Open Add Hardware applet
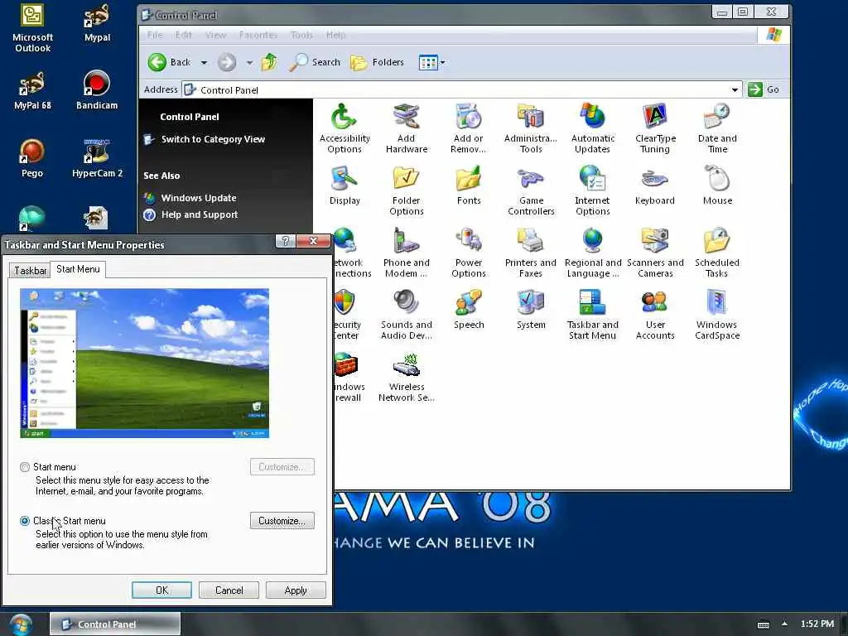 (406, 128)
